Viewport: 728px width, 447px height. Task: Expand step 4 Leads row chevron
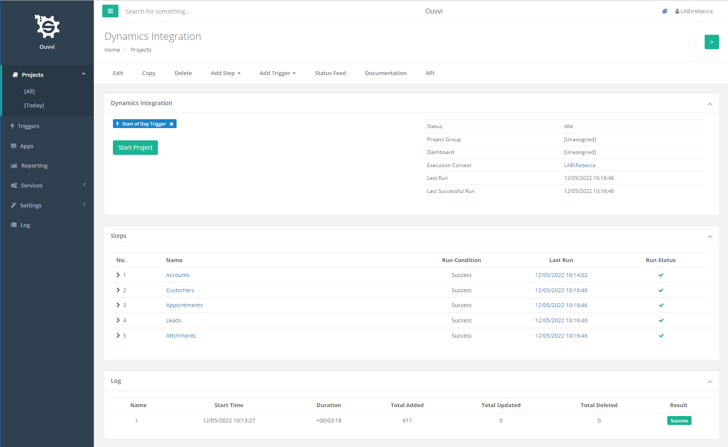(118, 320)
